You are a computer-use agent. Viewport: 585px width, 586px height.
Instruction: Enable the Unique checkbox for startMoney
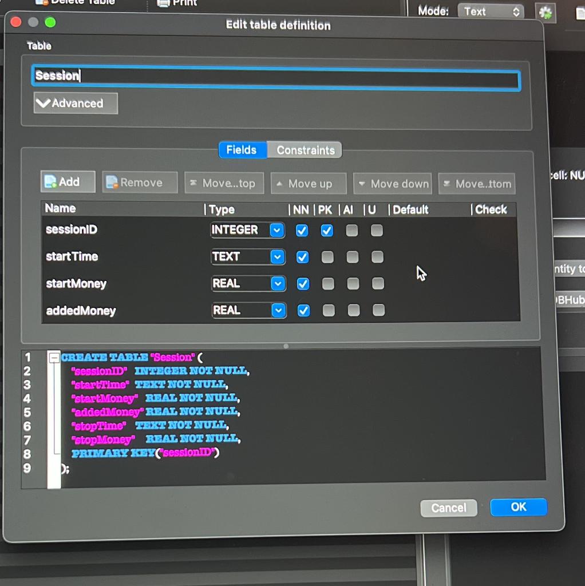(x=378, y=284)
